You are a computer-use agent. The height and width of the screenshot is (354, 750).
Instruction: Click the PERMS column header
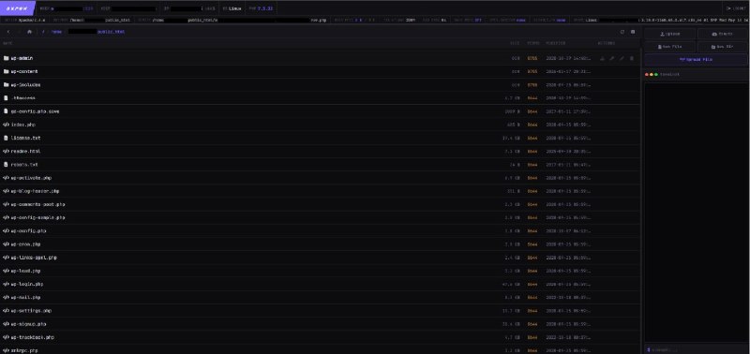(x=532, y=43)
